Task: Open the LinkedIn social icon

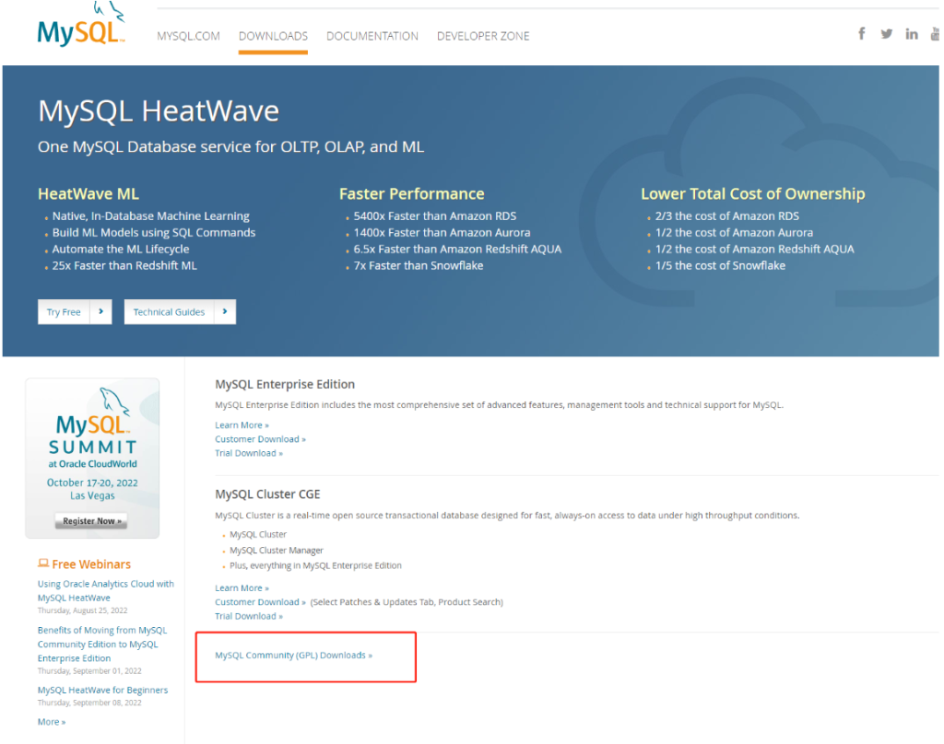Action: [x=912, y=34]
